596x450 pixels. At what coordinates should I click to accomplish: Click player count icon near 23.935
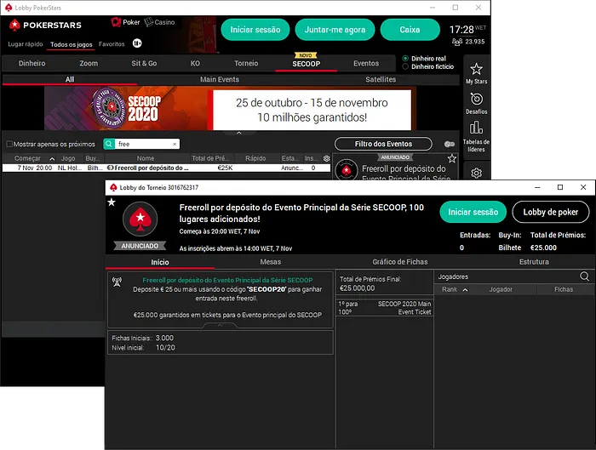(457, 42)
